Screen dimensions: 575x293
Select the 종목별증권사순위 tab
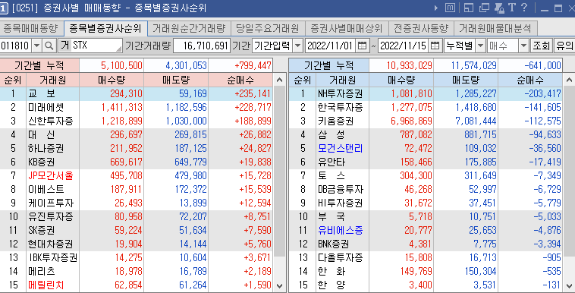105,28
